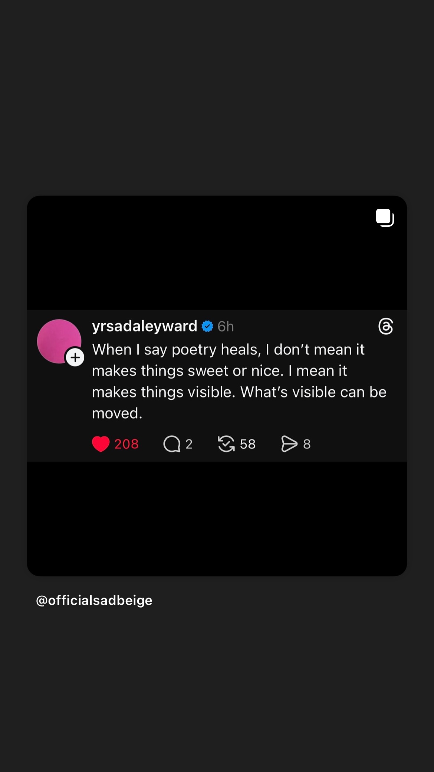434x772 pixels.
Task: Follow yrsadaleyward with the plus button
Action: (75, 357)
